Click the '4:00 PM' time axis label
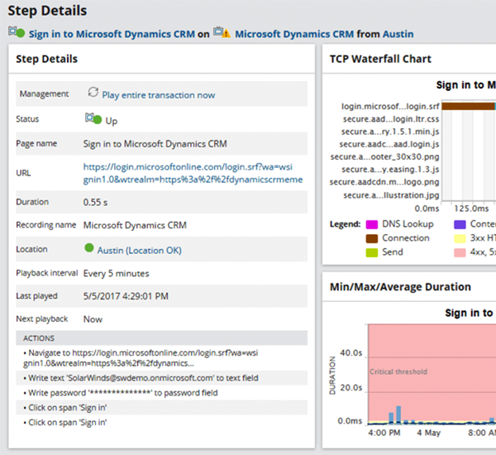This screenshot has height=455, width=496. tap(384, 433)
